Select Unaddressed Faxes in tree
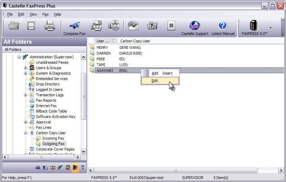The width and height of the screenshot is (286, 182). click(52, 62)
